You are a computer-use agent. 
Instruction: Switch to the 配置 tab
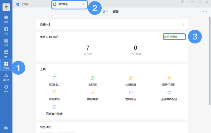click(116, 12)
